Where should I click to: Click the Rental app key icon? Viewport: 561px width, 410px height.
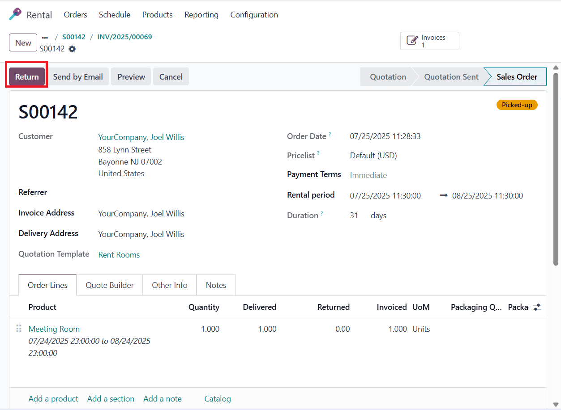click(15, 14)
